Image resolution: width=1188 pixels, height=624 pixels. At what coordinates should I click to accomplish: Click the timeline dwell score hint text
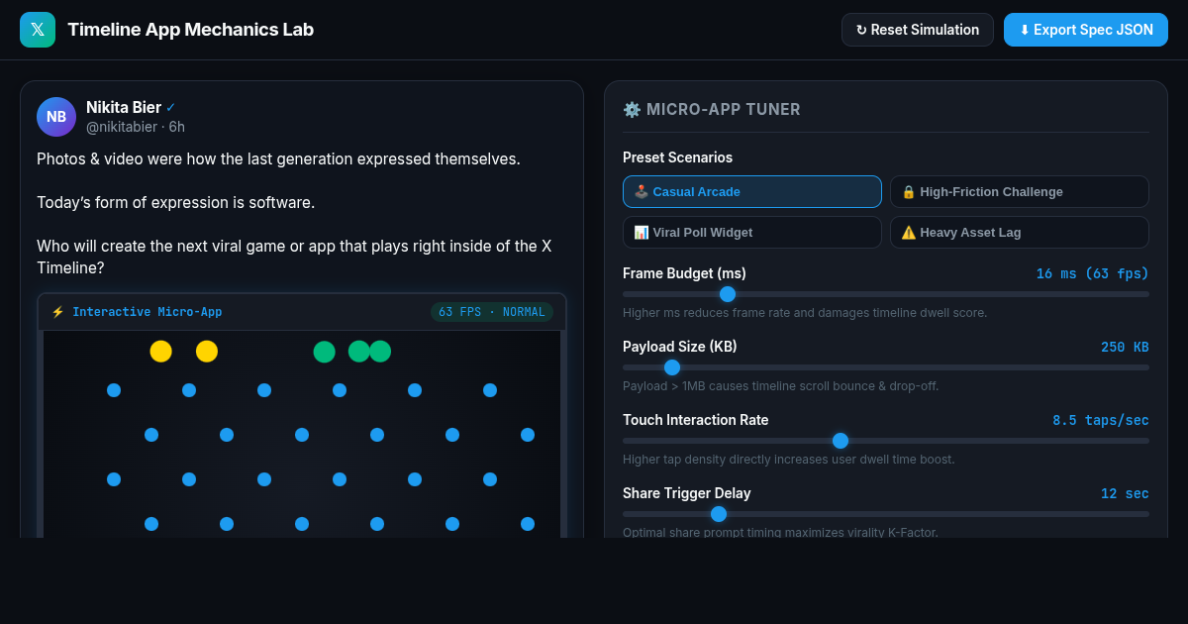[805, 313]
